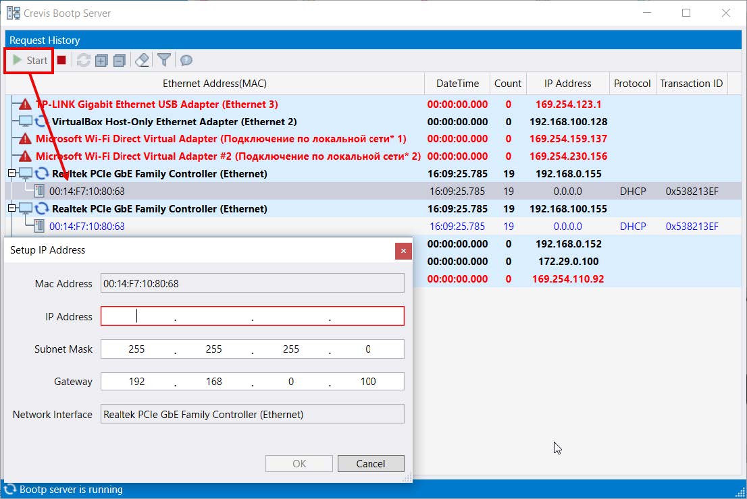Screen dimensions: 747x499
Task: Click the circular arrows icon on the VirtualBox row
Action: pos(41,121)
